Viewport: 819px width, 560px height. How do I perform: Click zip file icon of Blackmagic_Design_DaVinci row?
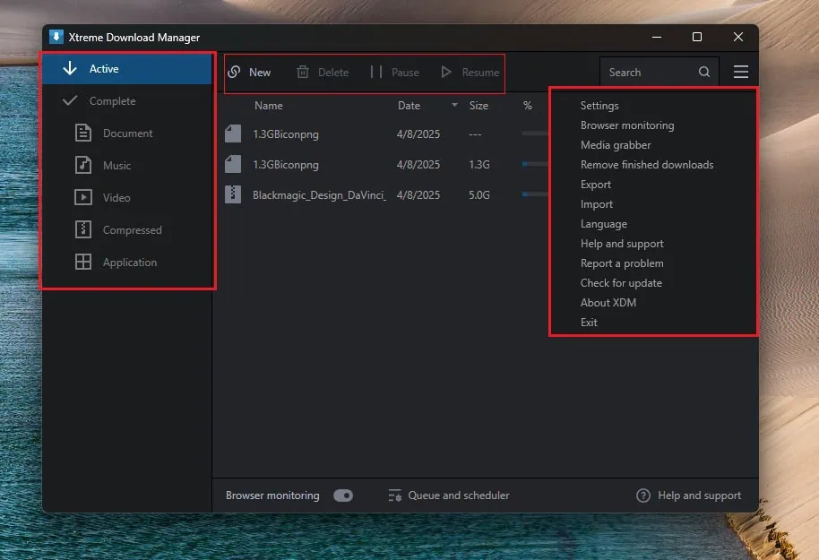233,194
